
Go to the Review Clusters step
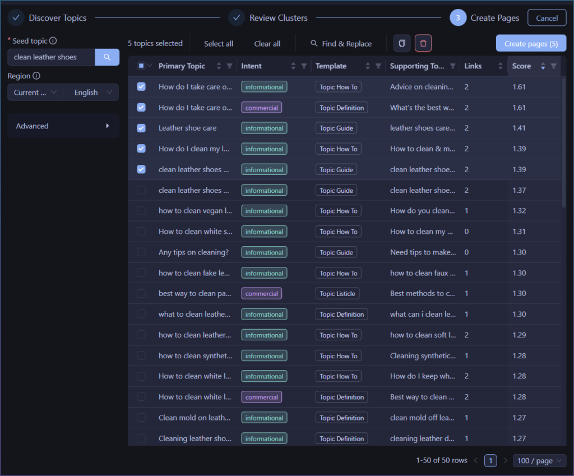(x=268, y=18)
